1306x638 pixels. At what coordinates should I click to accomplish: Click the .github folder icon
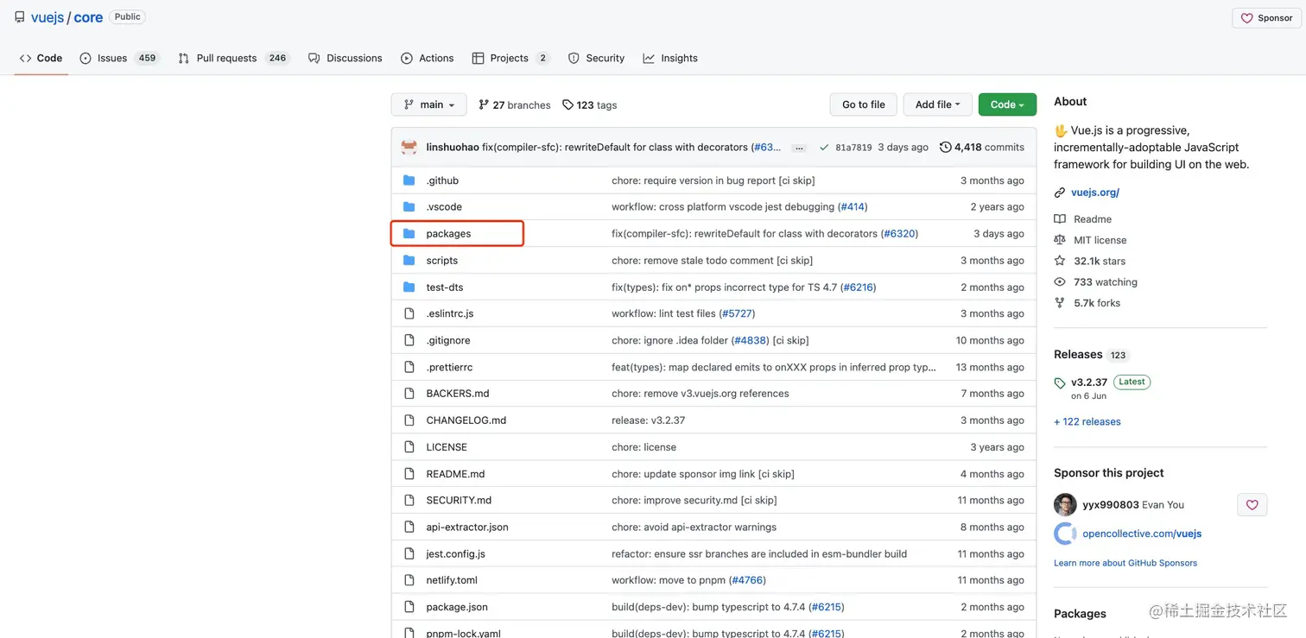coord(409,180)
